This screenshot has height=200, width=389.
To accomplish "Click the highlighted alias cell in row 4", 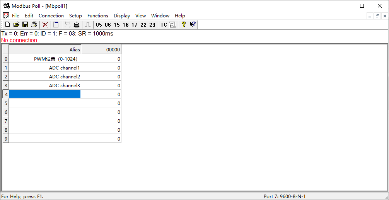I will point(45,94).
